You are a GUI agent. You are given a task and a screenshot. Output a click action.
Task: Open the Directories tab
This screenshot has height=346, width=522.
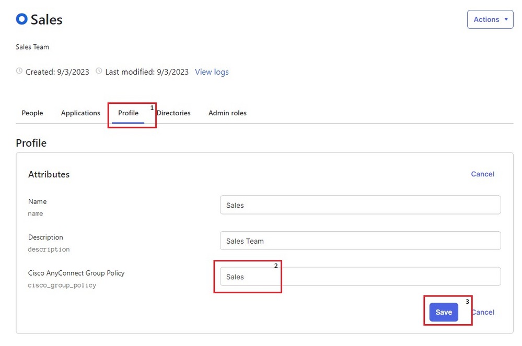point(173,113)
